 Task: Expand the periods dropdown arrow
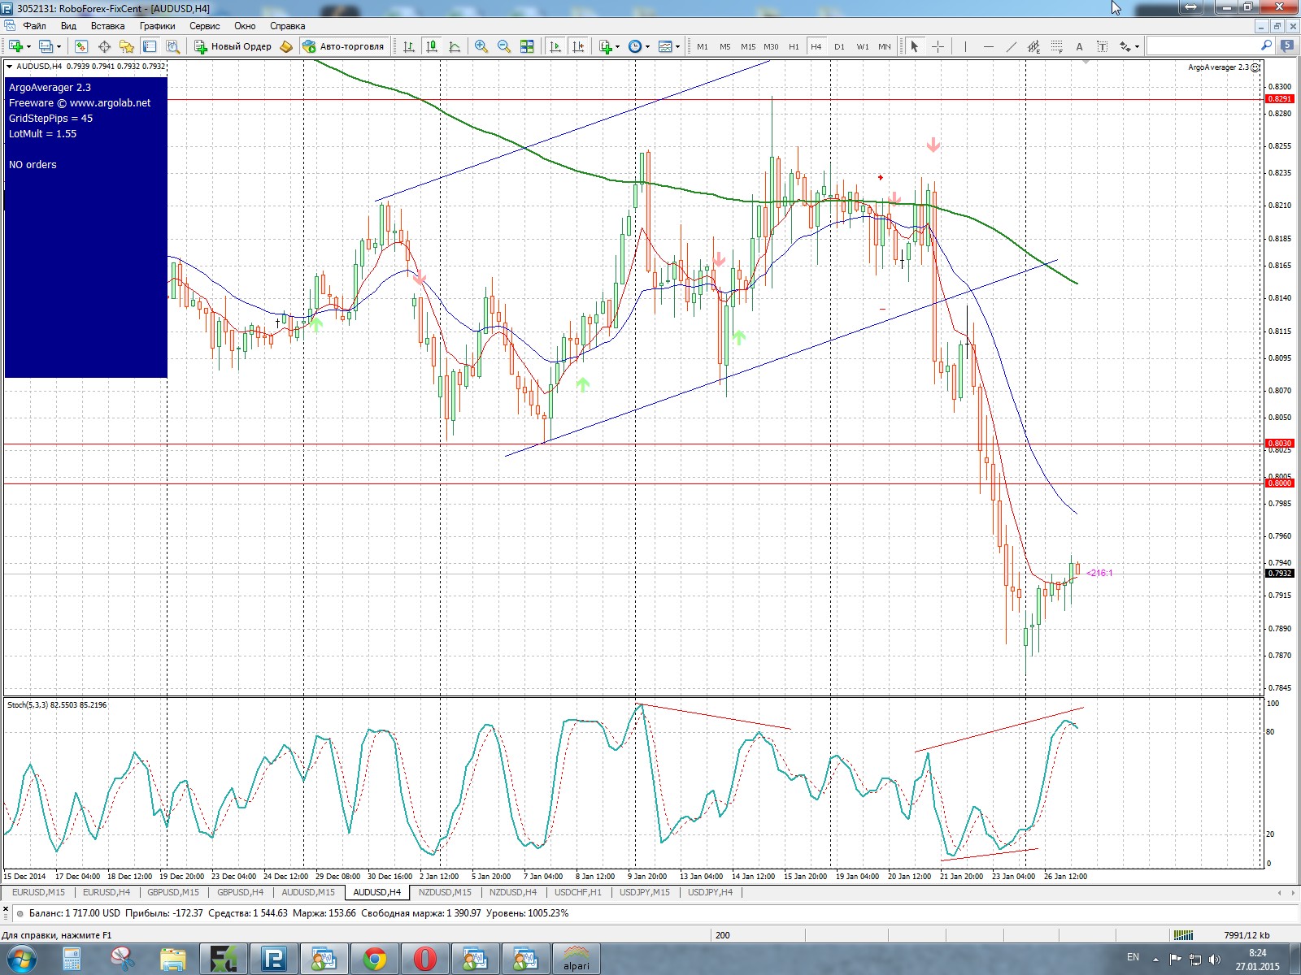(647, 46)
